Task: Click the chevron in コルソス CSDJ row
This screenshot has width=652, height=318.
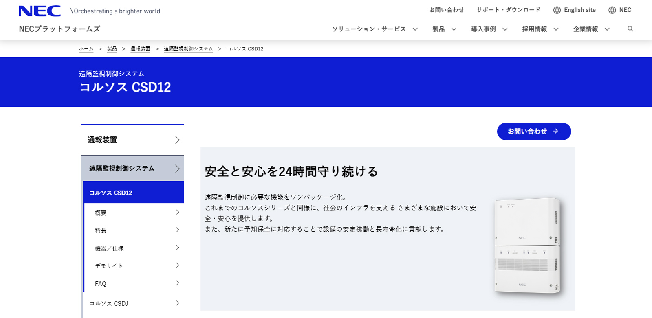Action: coord(178,303)
